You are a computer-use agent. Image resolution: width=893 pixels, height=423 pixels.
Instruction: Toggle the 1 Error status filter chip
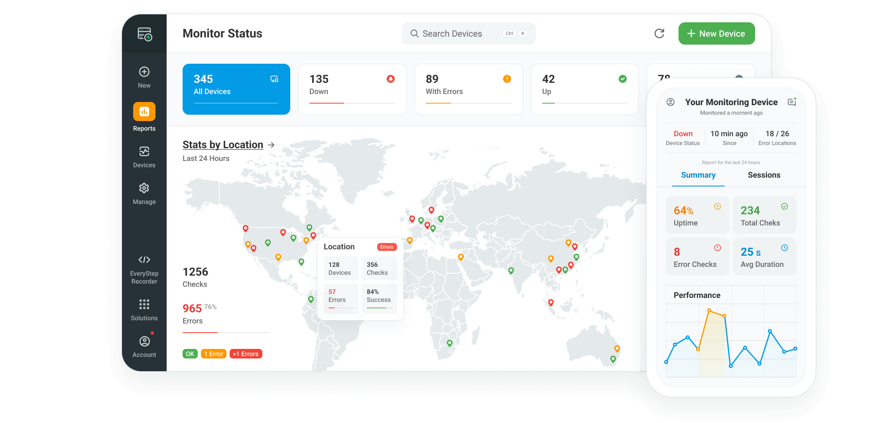214,354
